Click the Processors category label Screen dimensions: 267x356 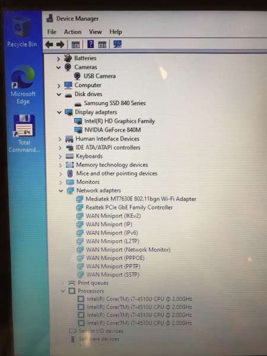pos(91,291)
